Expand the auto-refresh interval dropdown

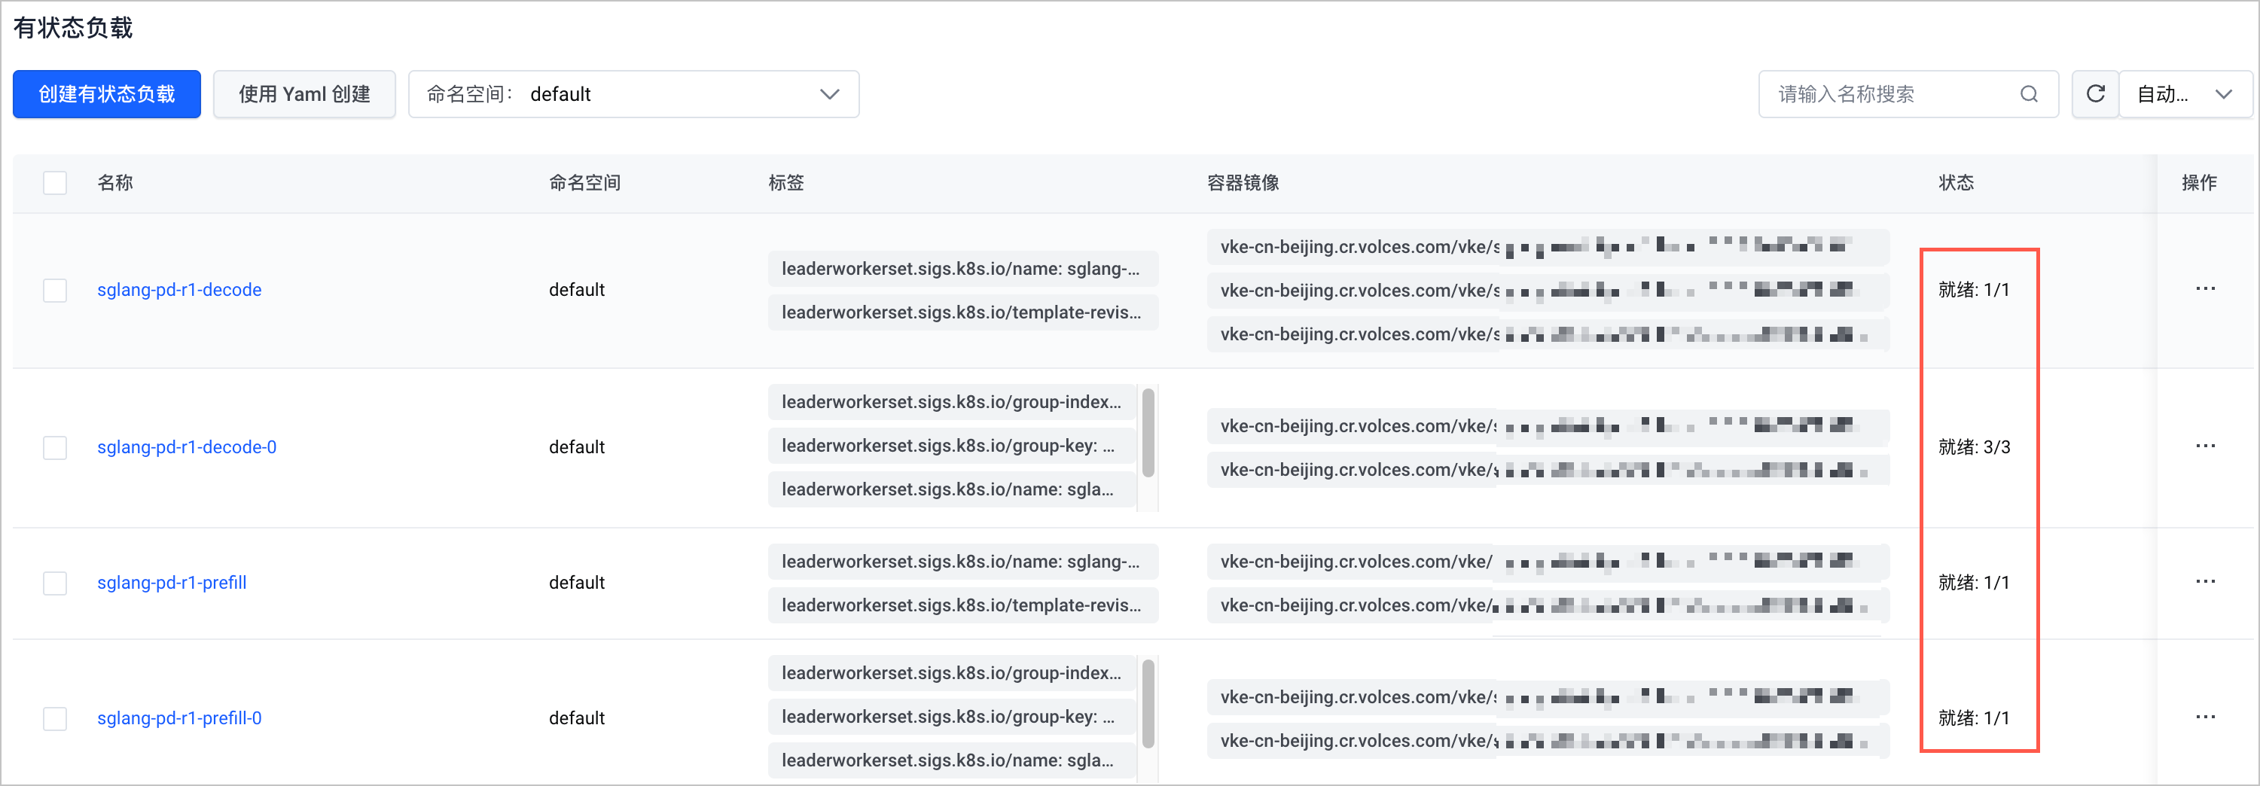2185,94
